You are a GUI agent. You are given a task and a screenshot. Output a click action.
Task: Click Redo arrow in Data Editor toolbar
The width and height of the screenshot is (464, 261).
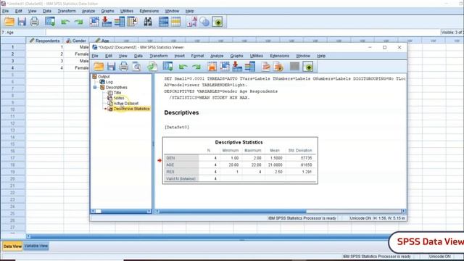(79, 22)
